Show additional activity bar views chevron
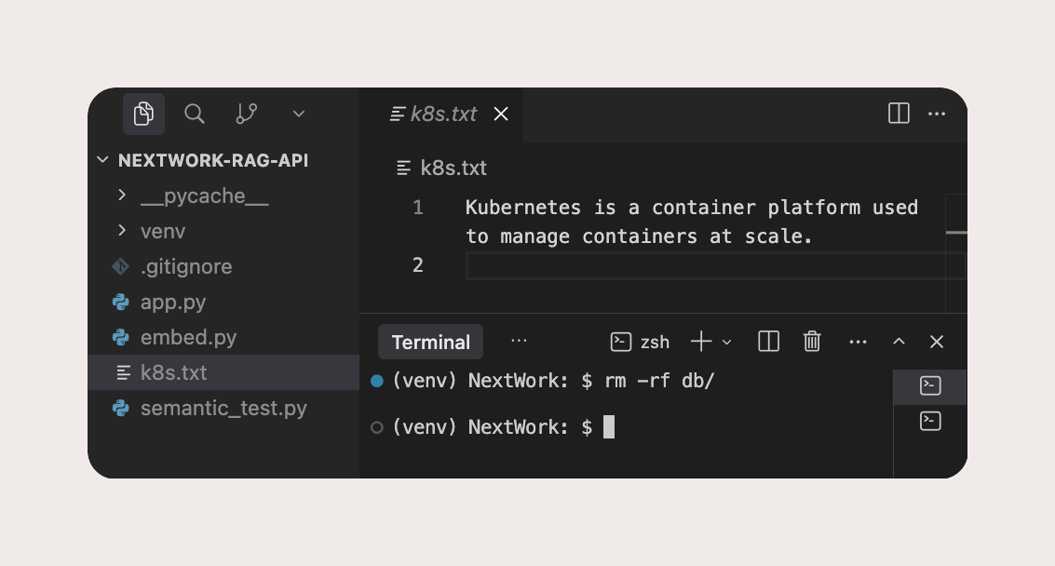The image size is (1055, 566). pyautogui.click(x=299, y=114)
